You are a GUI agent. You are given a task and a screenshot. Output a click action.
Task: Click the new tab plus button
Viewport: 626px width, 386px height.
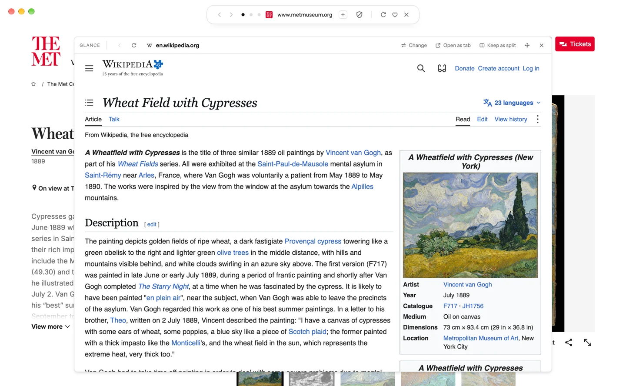pos(343,15)
